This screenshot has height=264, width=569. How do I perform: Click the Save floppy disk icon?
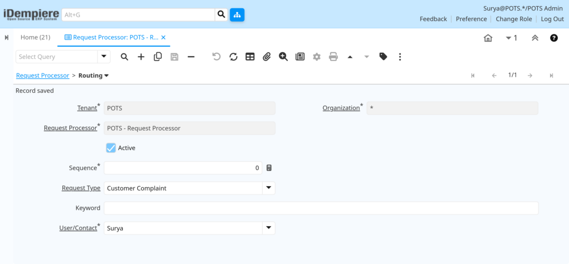pos(174,57)
